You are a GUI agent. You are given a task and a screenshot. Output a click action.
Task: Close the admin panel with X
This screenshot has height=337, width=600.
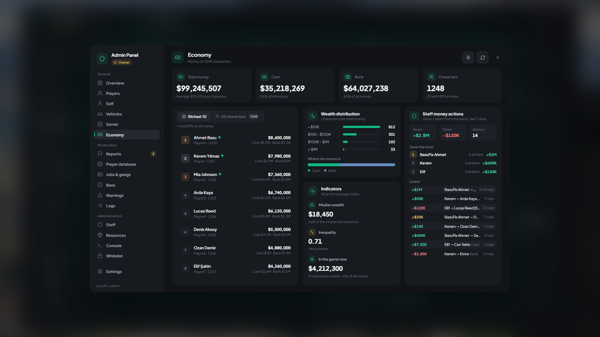tap(498, 57)
